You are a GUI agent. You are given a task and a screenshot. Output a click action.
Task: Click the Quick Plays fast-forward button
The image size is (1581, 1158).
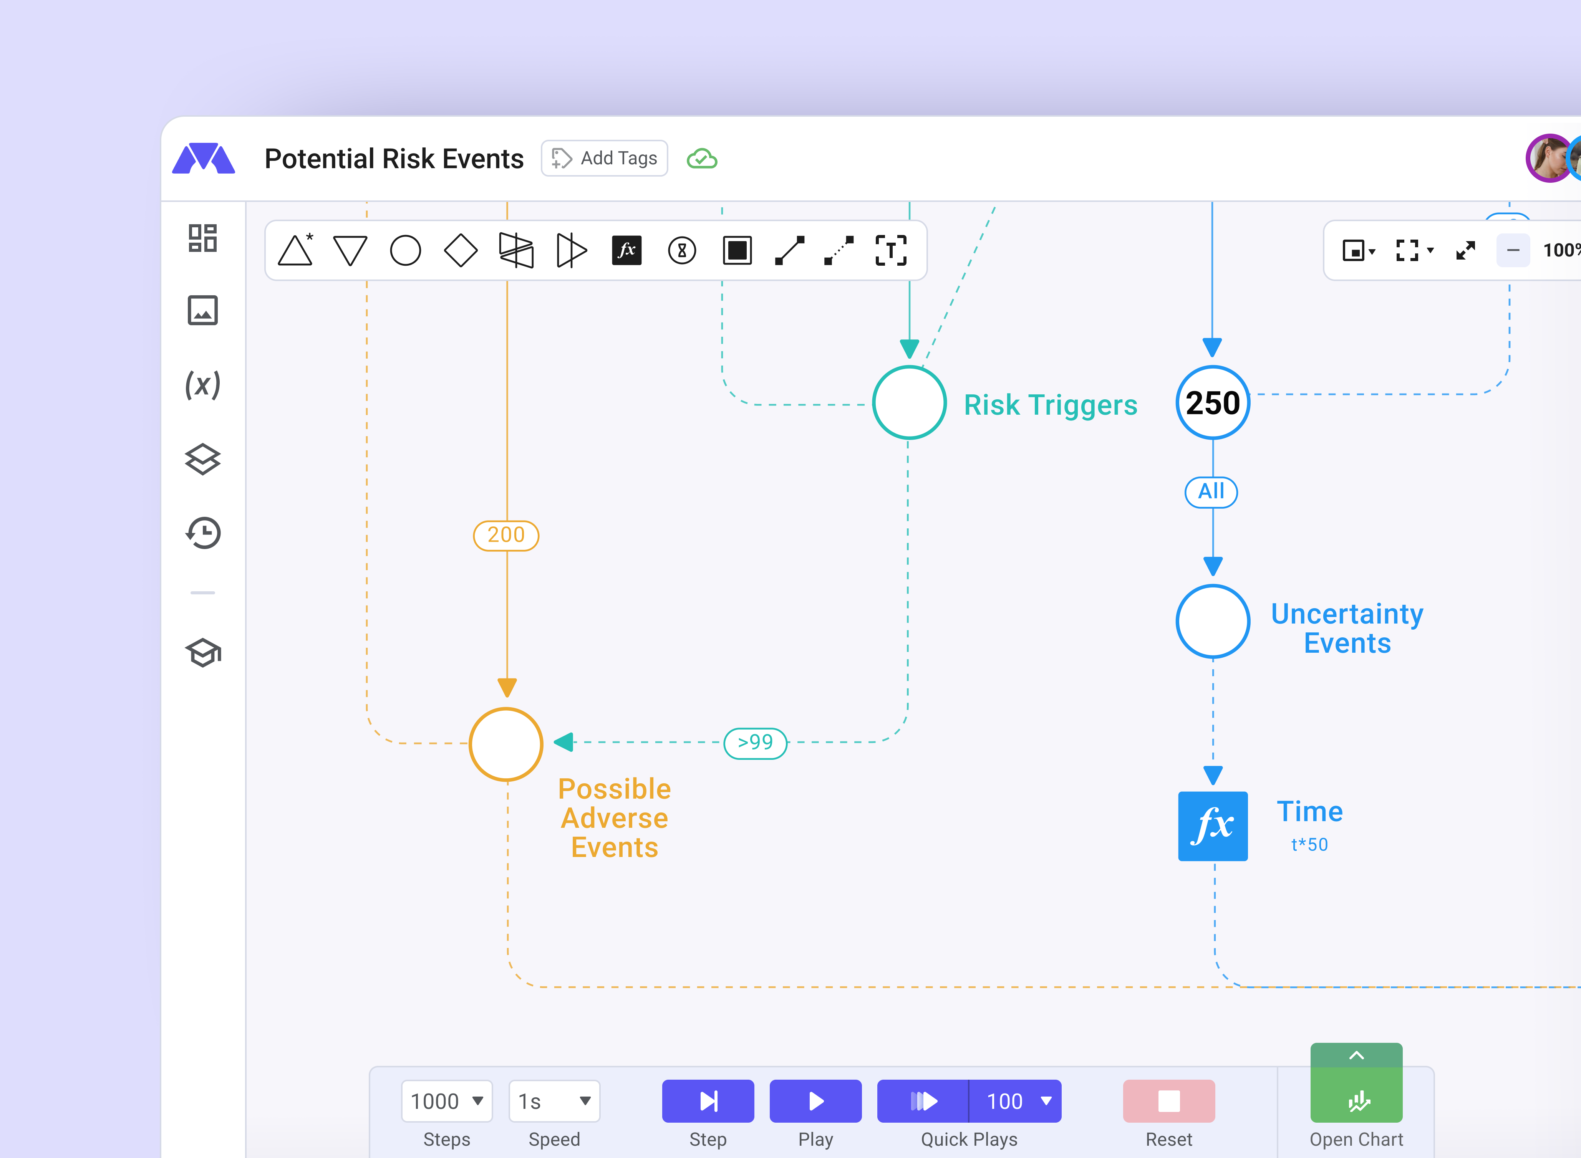tap(923, 1100)
